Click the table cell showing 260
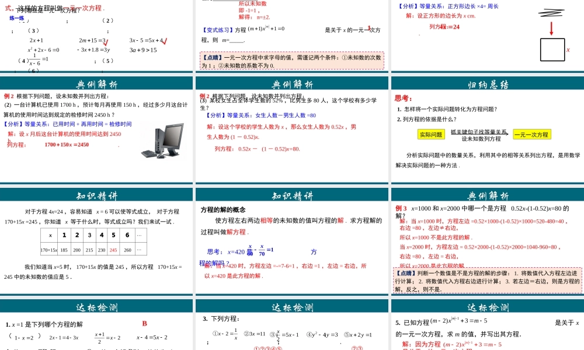 click(127, 250)
